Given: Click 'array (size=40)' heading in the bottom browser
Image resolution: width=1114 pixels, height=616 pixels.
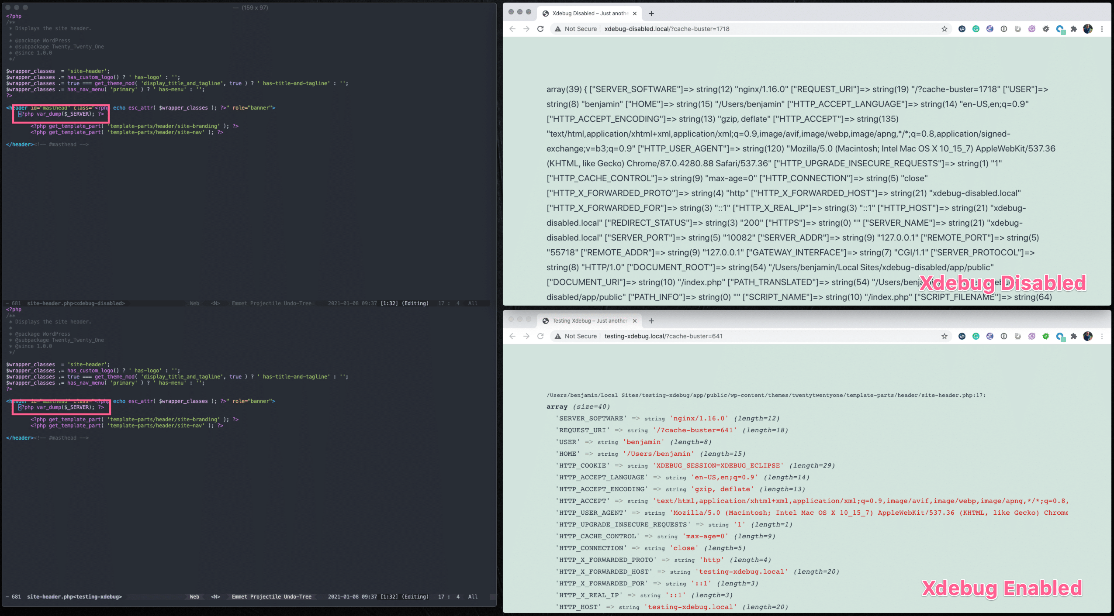Looking at the screenshot, I should pos(578,407).
